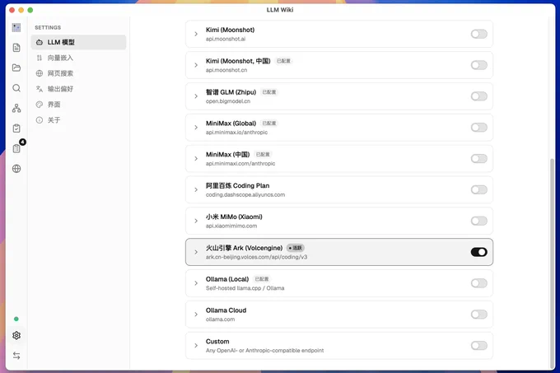Click the 'ollama.com' text
The height and width of the screenshot is (373, 560).
click(221, 319)
